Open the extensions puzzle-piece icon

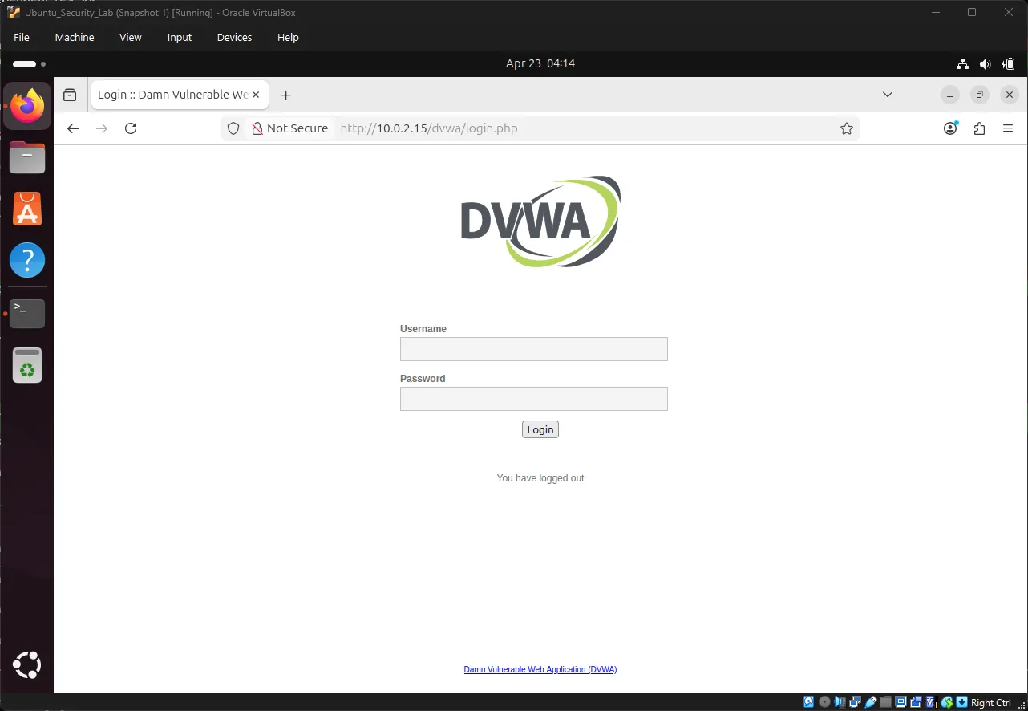pyautogui.click(x=979, y=128)
